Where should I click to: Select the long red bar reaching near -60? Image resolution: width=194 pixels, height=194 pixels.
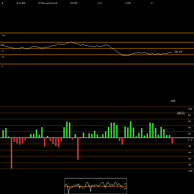pos(78,149)
